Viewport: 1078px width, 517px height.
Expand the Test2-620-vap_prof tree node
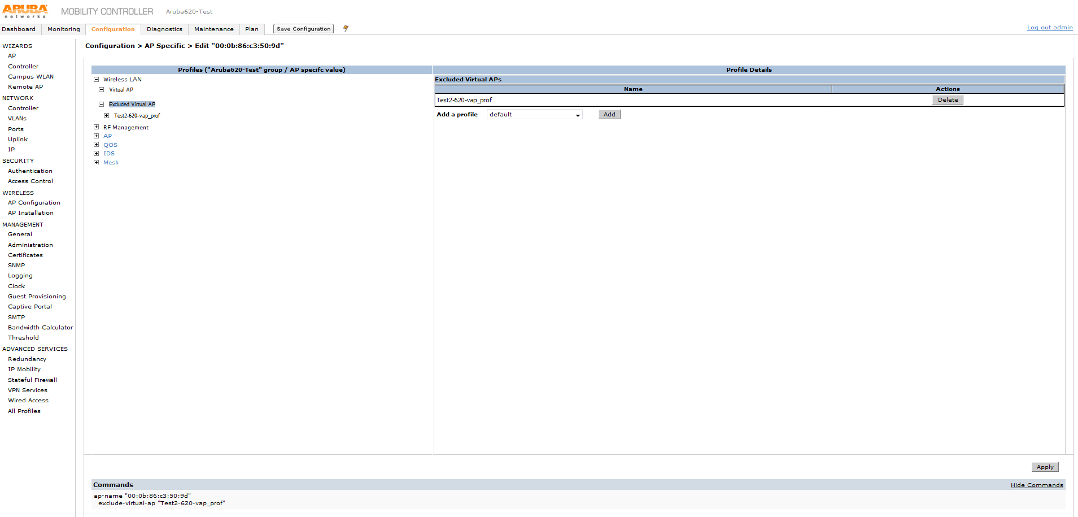coord(107,116)
